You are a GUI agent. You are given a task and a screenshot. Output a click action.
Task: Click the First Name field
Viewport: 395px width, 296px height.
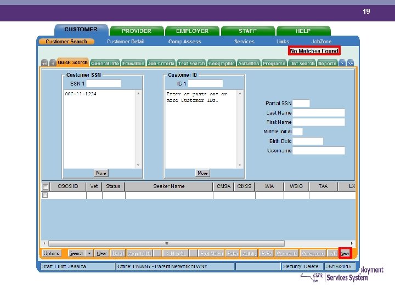point(319,122)
